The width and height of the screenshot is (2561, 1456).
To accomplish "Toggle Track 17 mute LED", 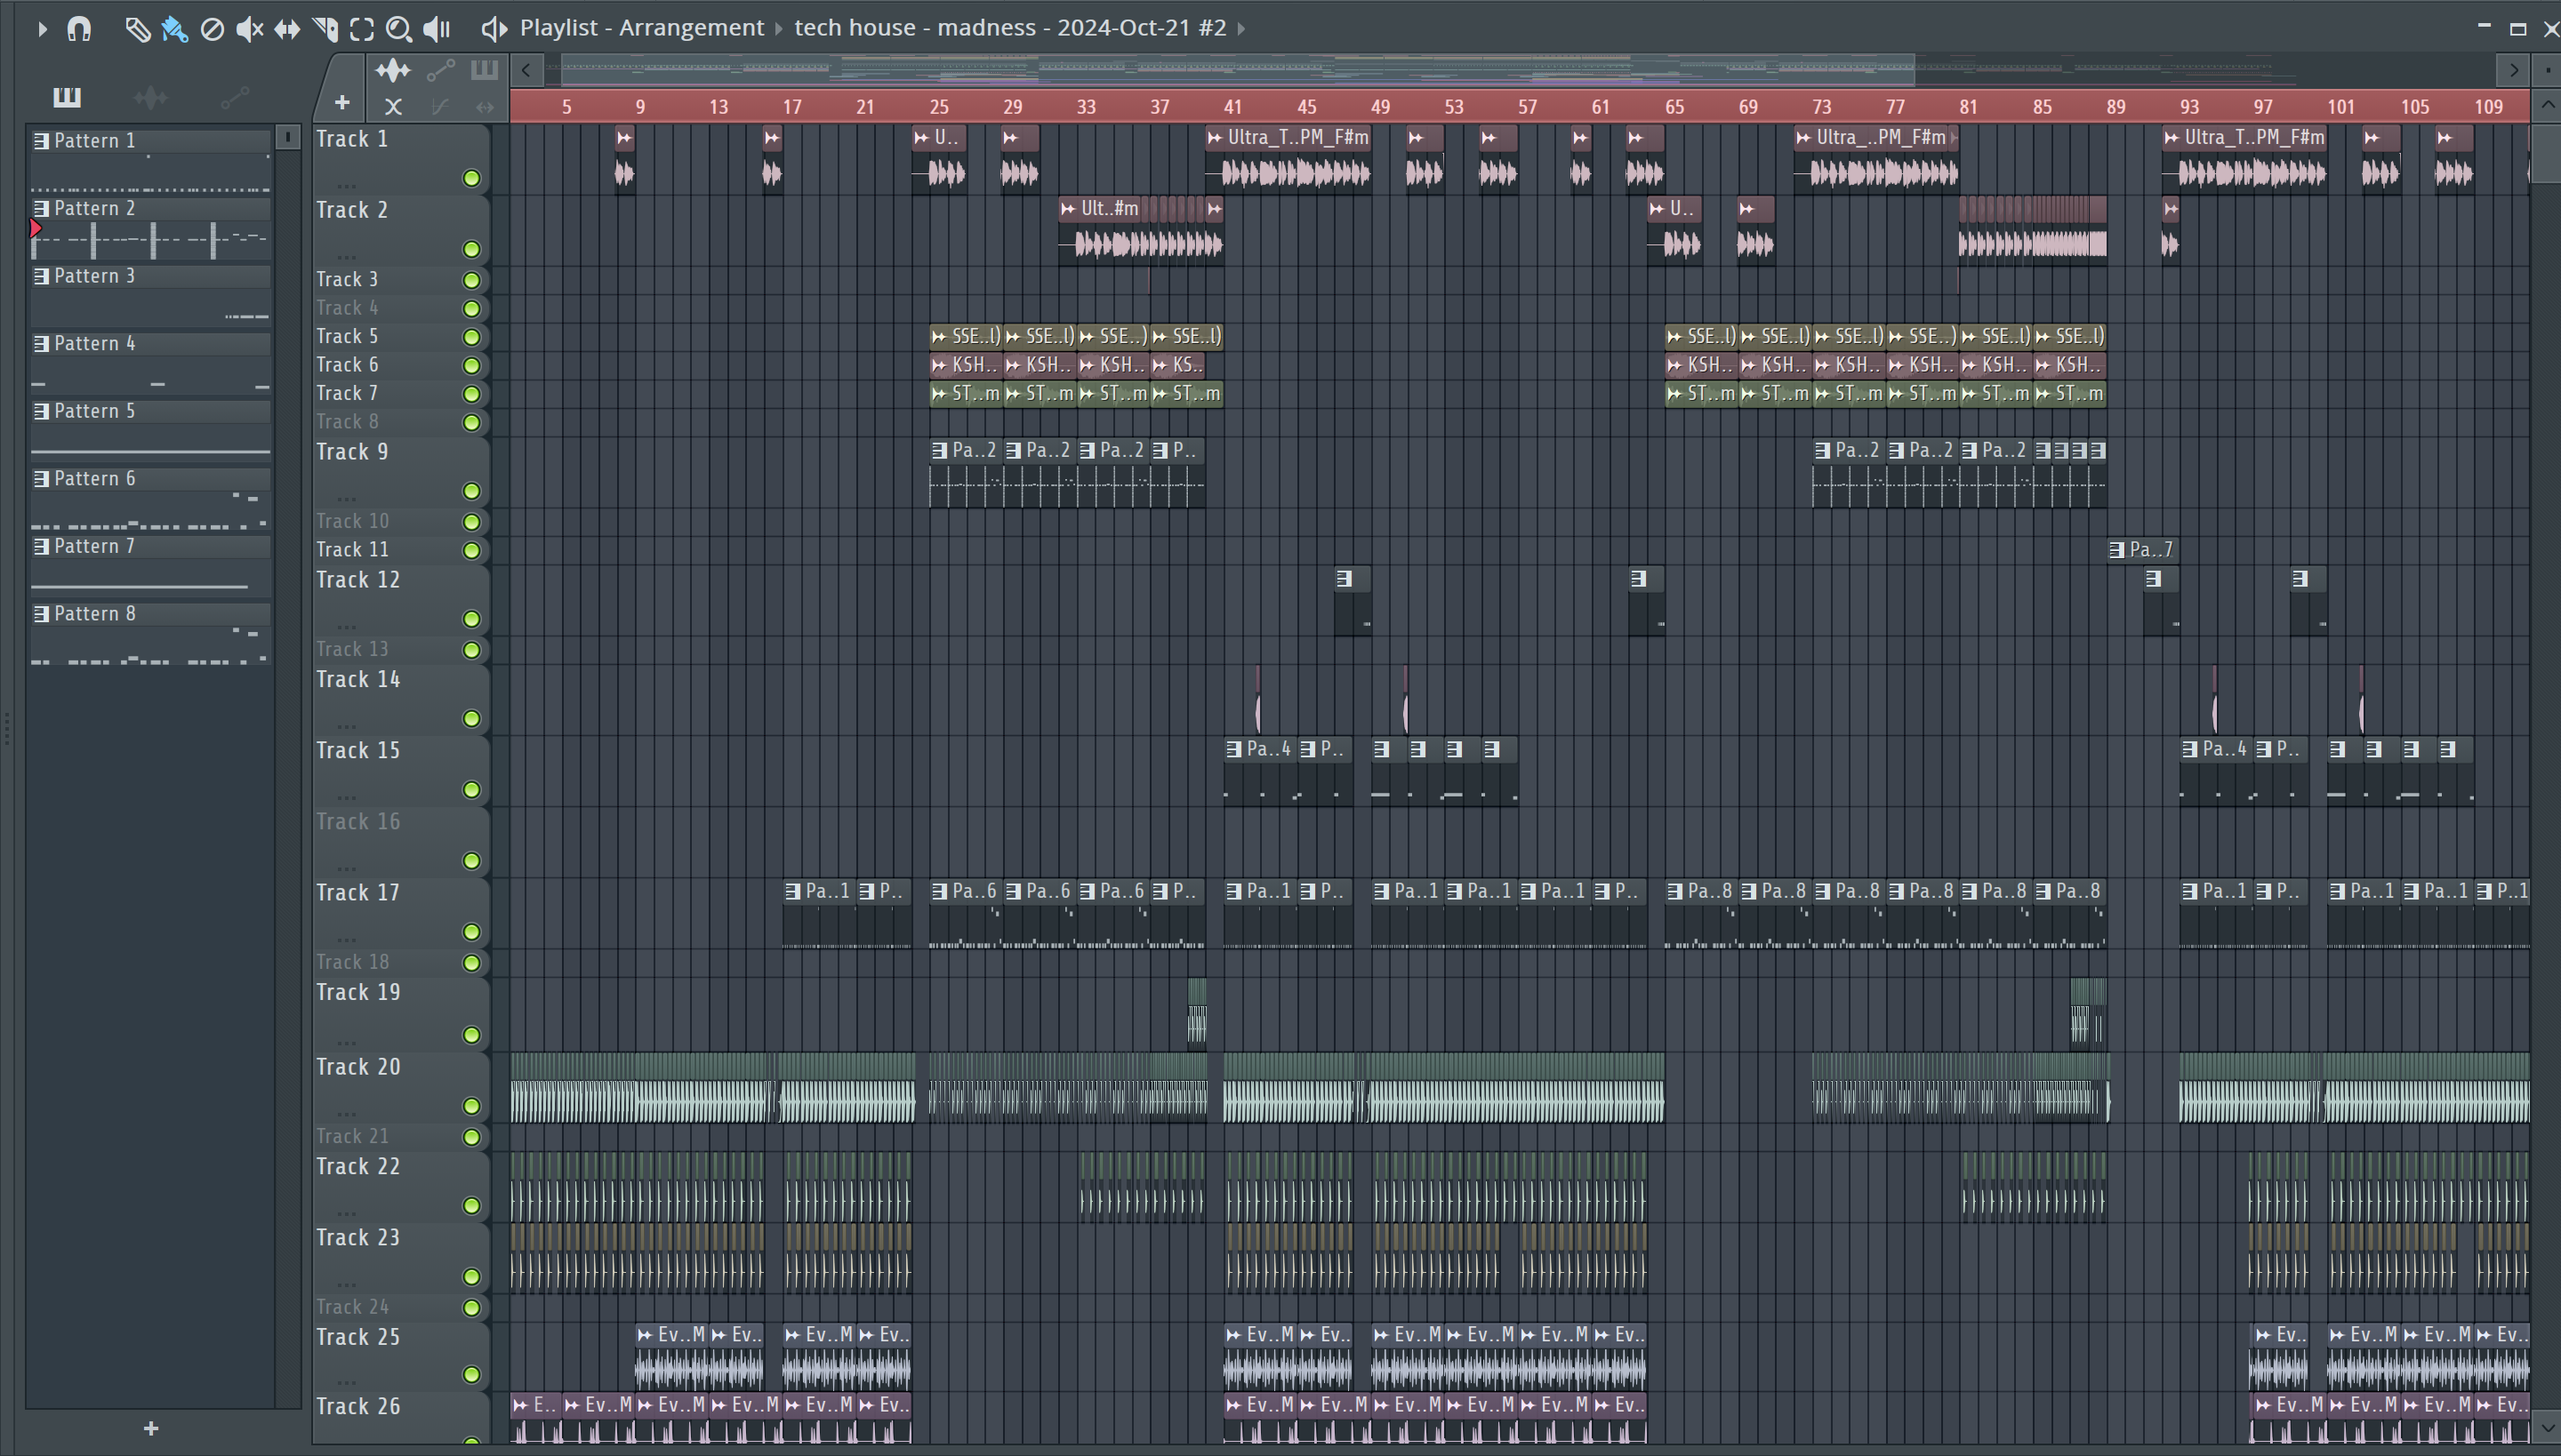I will point(471,932).
